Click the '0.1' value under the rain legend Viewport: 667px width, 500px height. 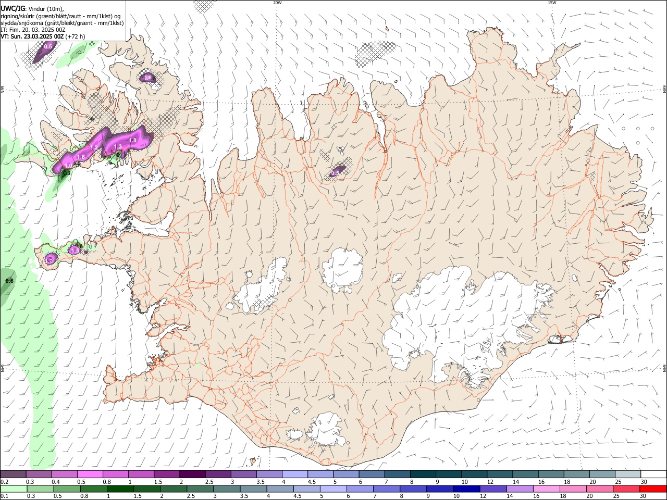[4, 496]
